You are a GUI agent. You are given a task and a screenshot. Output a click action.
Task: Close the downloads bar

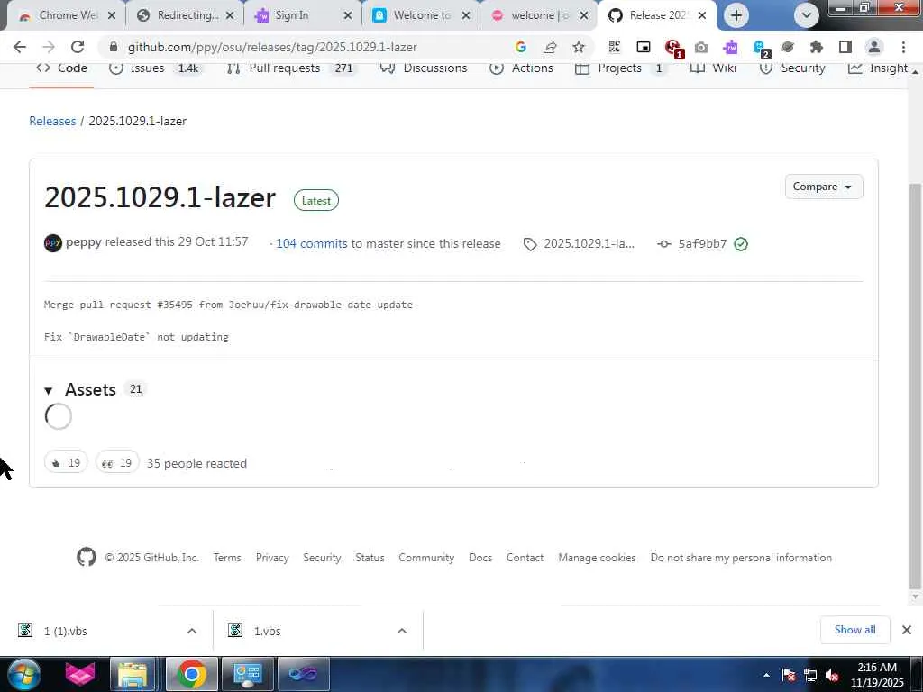(x=907, y=630)
